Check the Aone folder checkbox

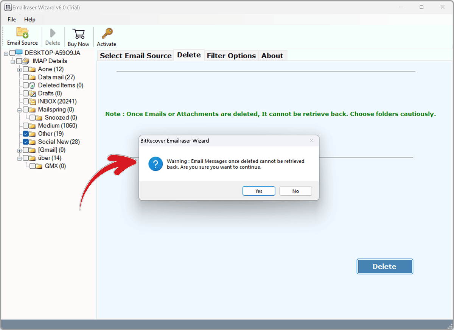(x=26, y=69)
